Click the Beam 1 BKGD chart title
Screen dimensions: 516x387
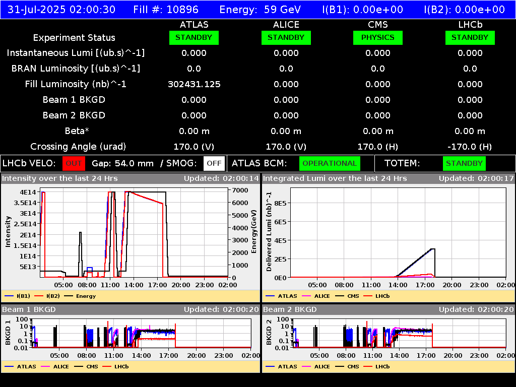click(x=29, y=309)
